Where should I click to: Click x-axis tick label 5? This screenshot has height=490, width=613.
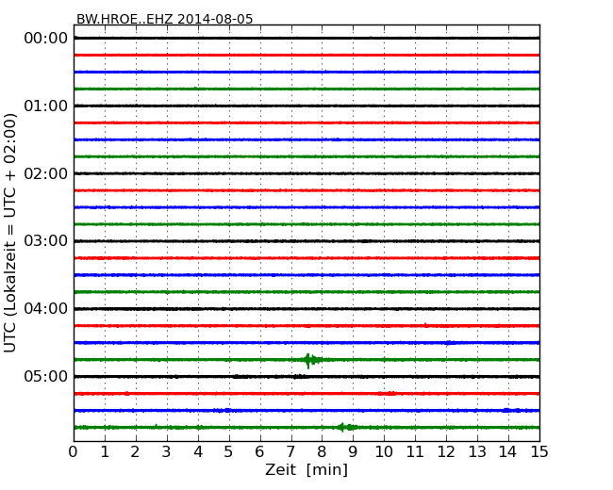(x=229, y=452)
